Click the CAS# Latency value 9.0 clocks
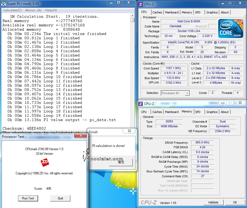Screen dimensions: 247x208 tap(202, 152)
